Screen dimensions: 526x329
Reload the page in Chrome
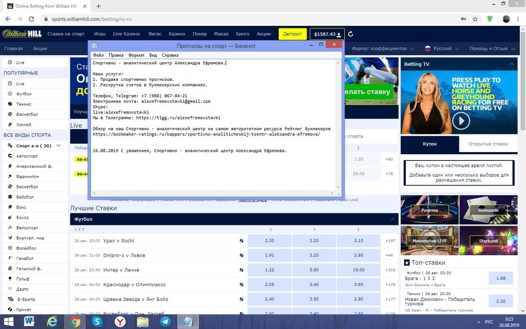click(x=31, y=19)
